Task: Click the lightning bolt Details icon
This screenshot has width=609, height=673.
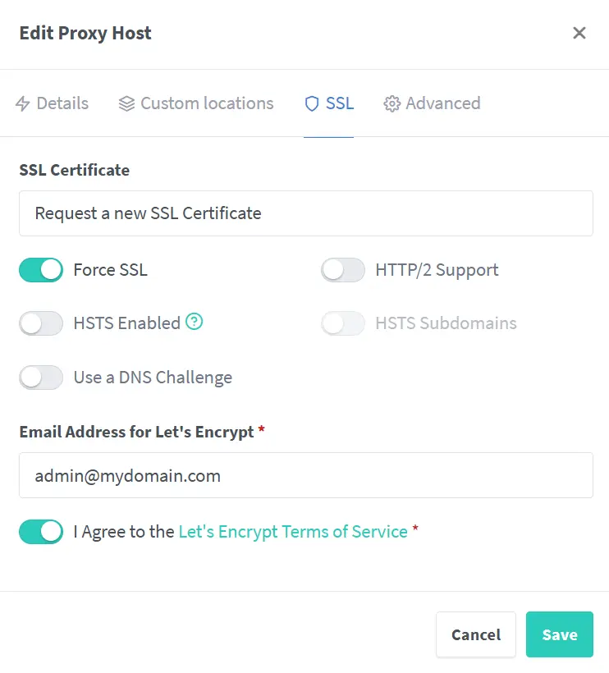Action: tap(23, 103)
